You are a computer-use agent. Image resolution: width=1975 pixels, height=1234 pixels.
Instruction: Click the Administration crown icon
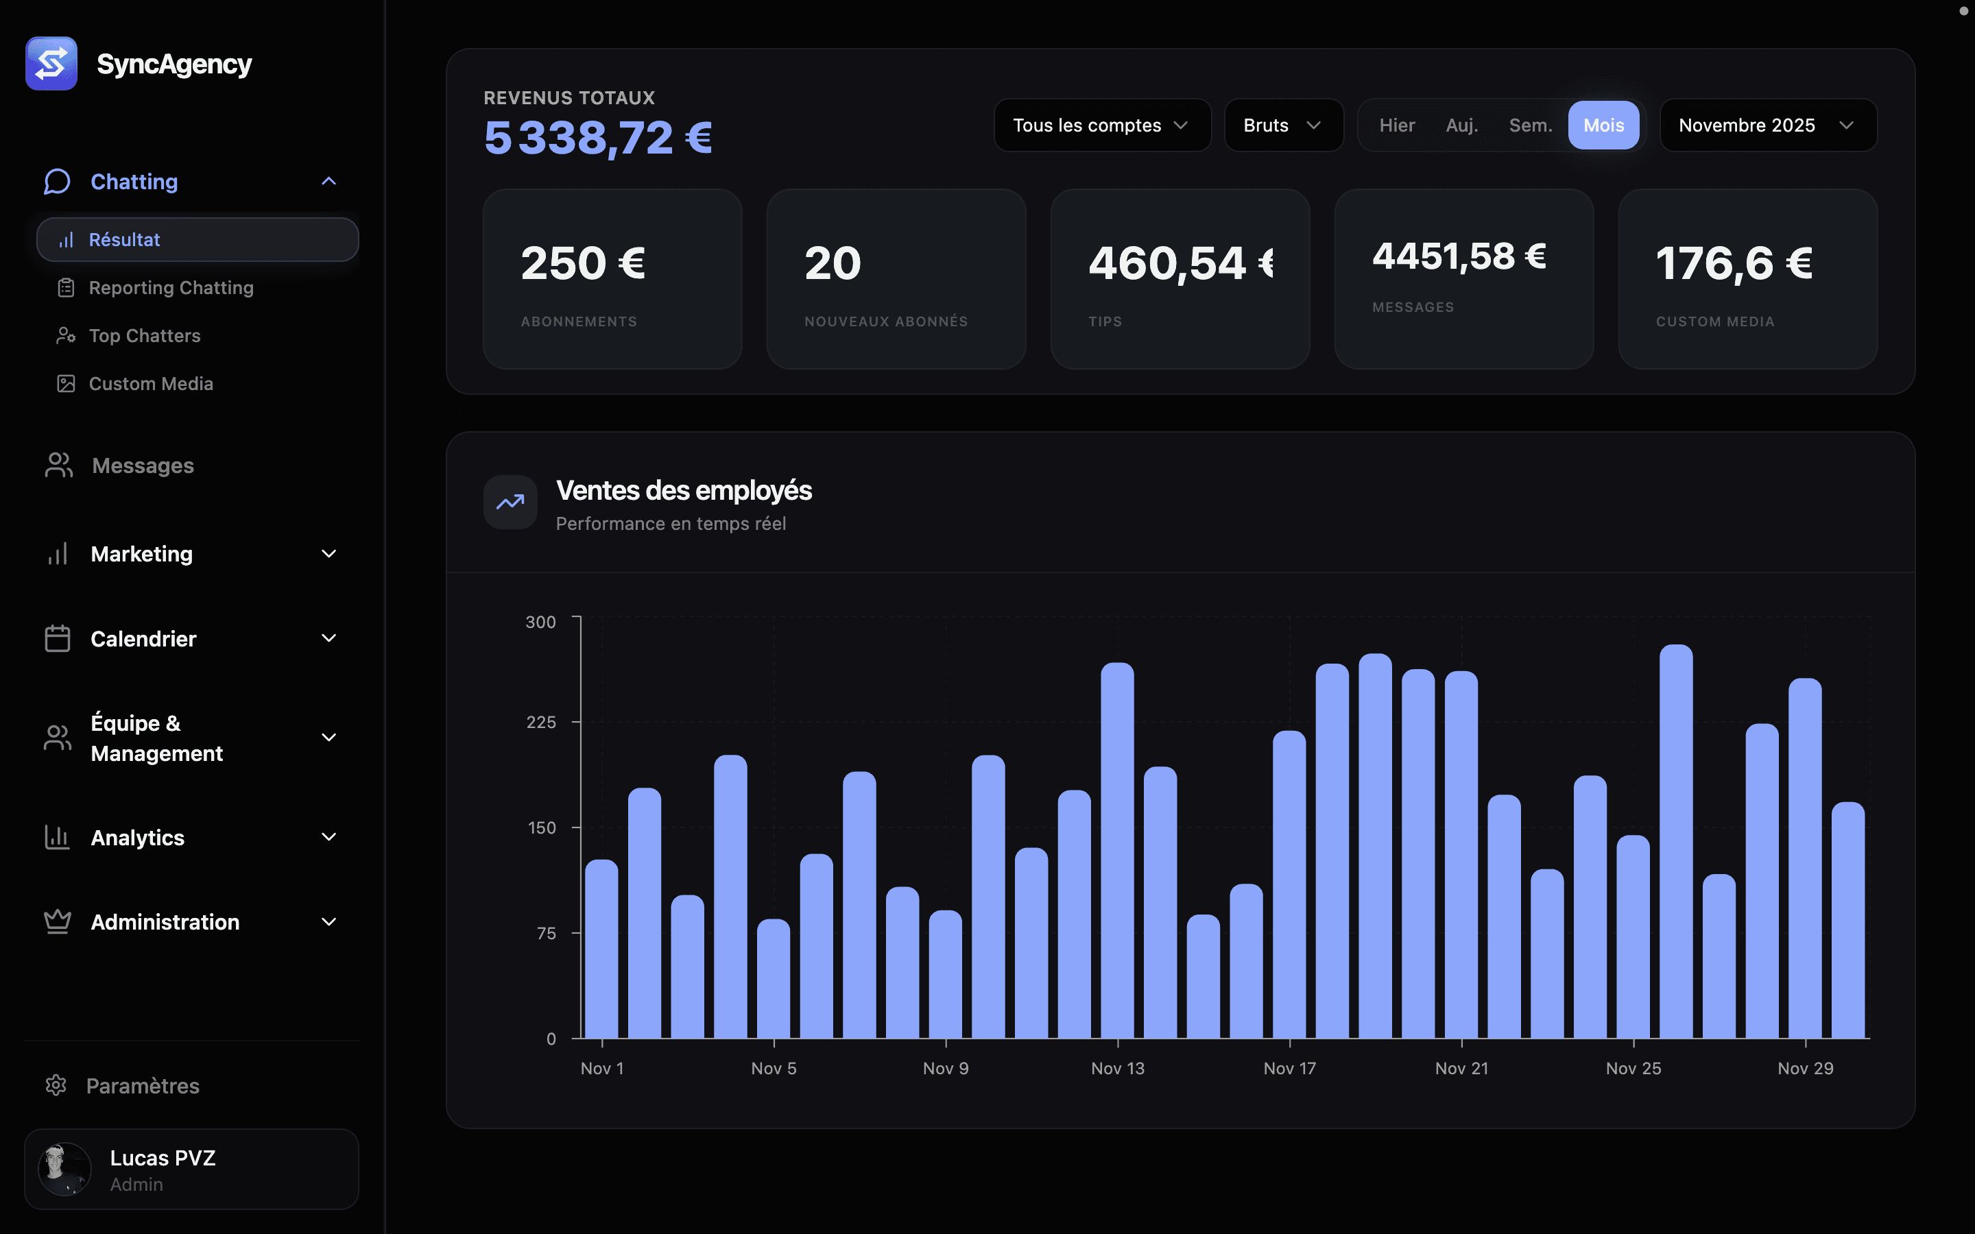click(57, 921)
